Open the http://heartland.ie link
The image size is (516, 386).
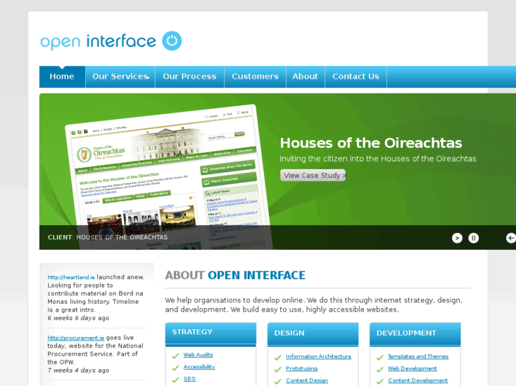click(x=71, y=277)
